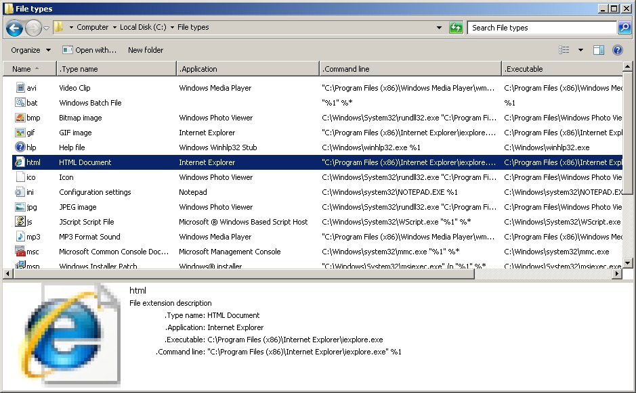
Task: Click Video Clip type name
Action: point(75,88)
